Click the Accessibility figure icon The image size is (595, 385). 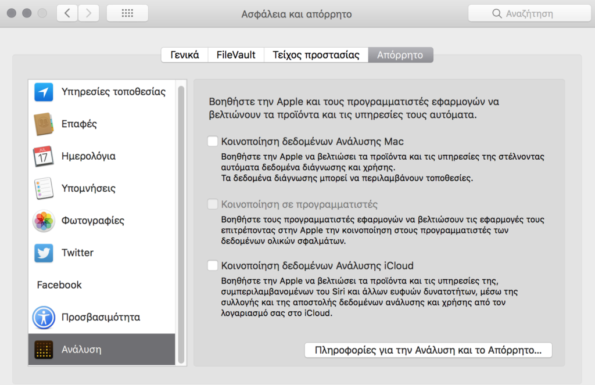point(44,318)
